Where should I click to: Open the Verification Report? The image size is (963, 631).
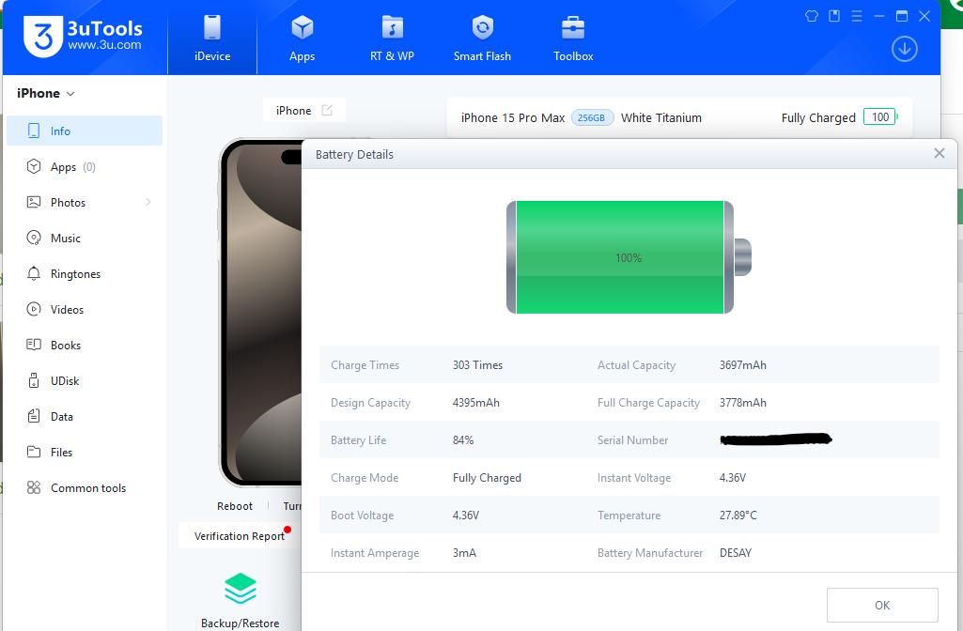[240, 536]
